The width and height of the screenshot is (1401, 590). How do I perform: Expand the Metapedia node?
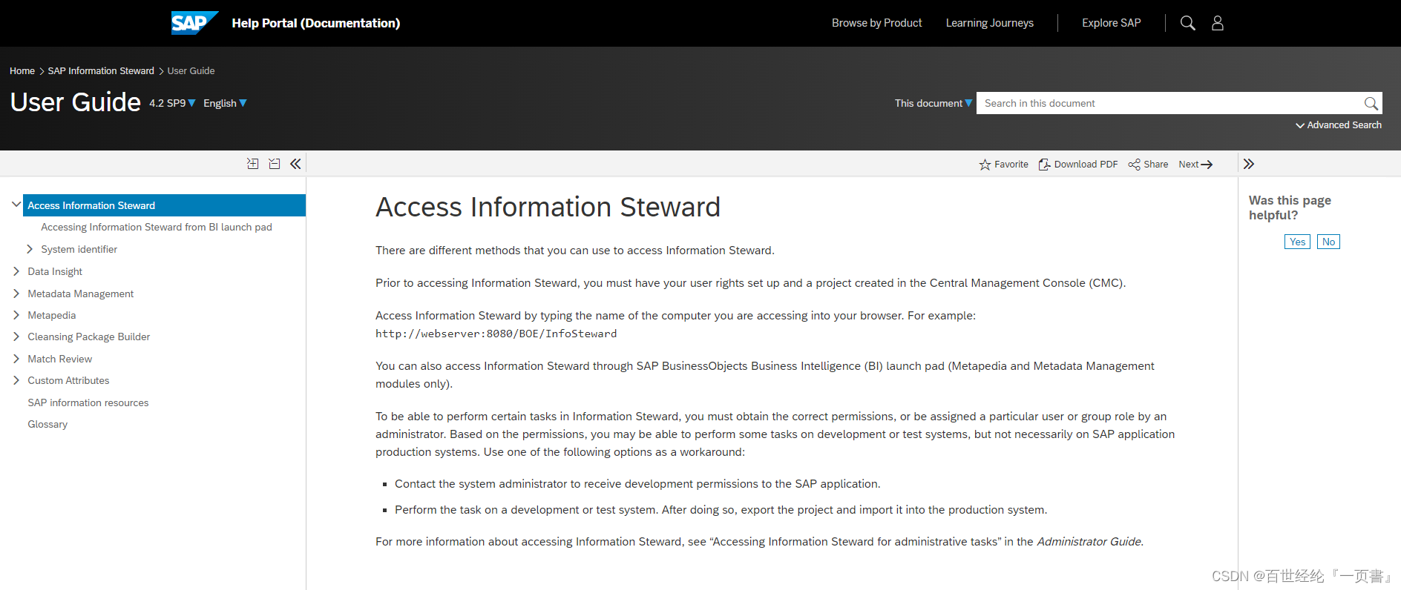pos(16,315)
